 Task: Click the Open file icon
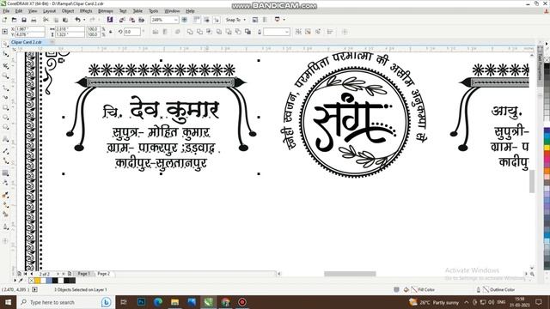click(x=14, y=20)
